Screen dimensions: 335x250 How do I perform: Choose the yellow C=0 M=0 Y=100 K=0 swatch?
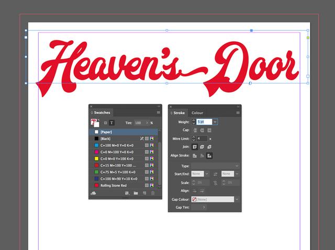click(x=124, y=159)
